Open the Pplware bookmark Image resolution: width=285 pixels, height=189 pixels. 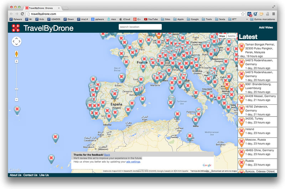(16, 19)
